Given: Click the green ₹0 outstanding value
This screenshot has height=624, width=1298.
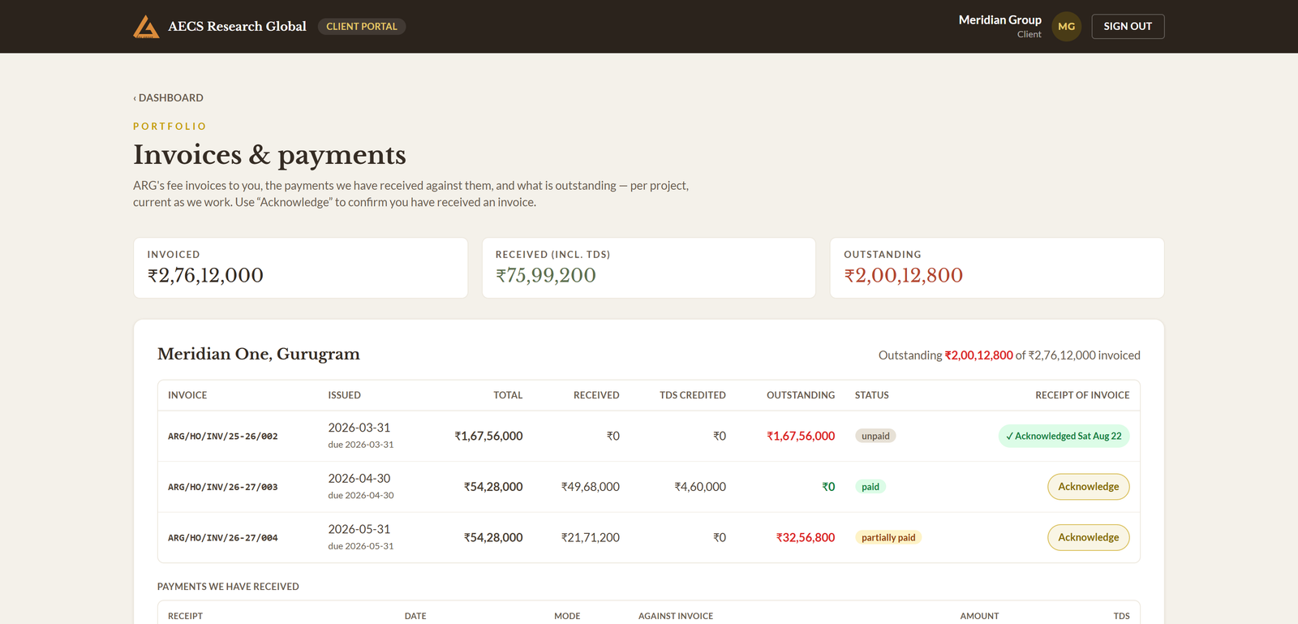Looking at the screenshot, I should point(828,487).
